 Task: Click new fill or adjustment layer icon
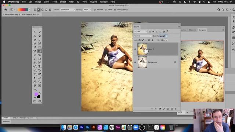164,109
